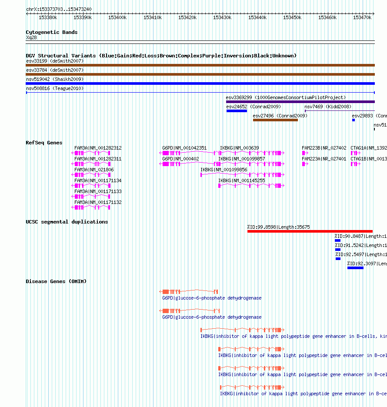Select the Cytogenetic Bands track title
This screenshot has height=407, width=387.
click(x=52, y=32)
